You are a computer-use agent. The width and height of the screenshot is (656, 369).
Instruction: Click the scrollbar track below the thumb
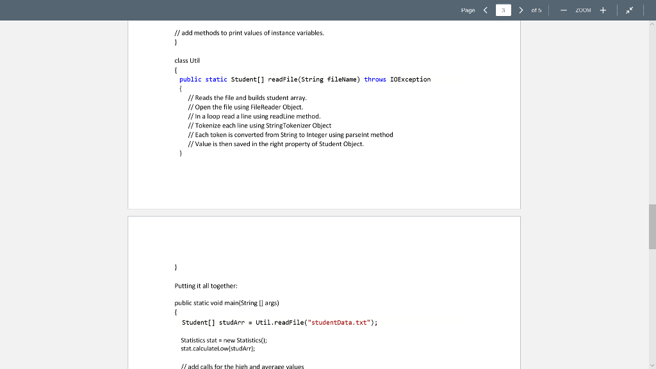(x=652, y=306)
